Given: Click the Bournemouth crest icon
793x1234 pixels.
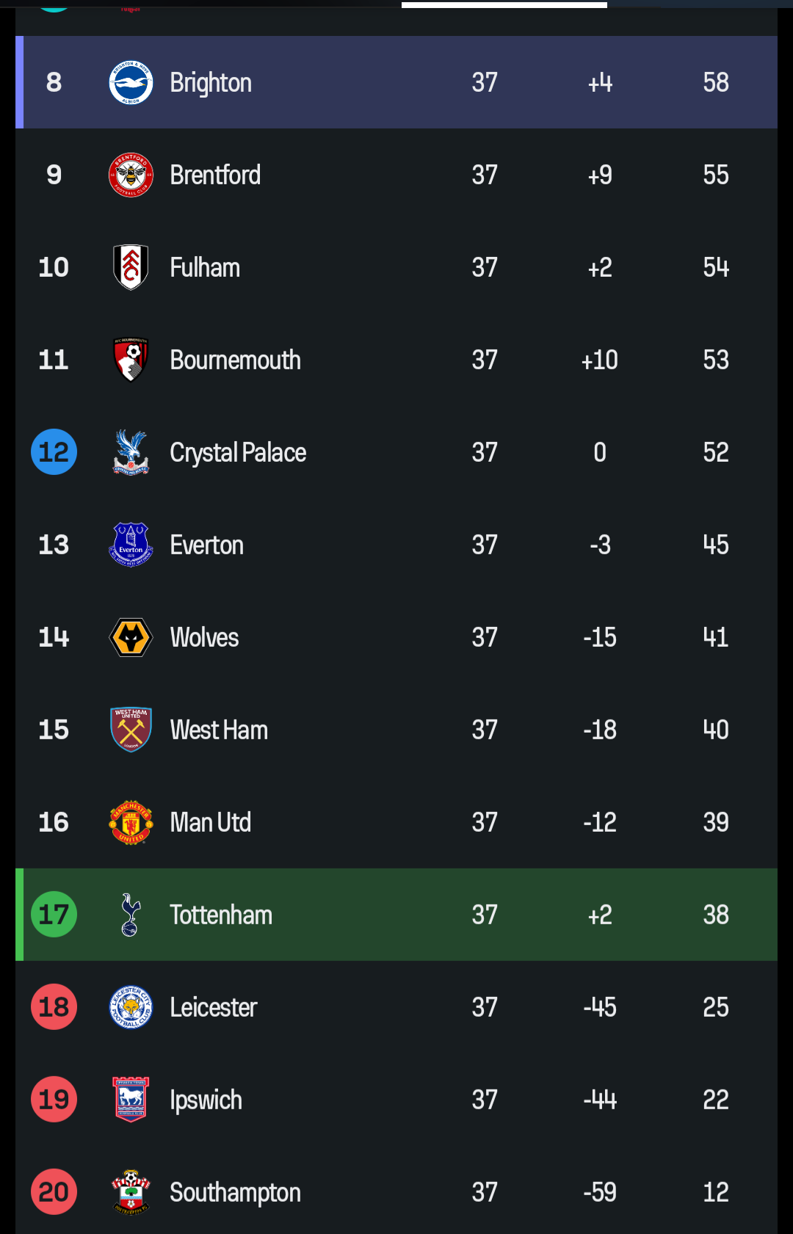Looking at the screenshot, I should 131,360.
